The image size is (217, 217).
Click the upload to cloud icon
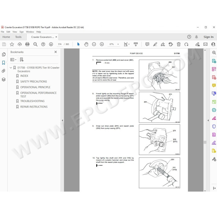click(x=20, y=44)
